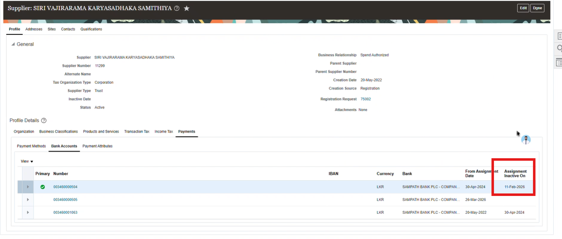Click creation date 20-May-2022 in General section

[x=371, y=80]
